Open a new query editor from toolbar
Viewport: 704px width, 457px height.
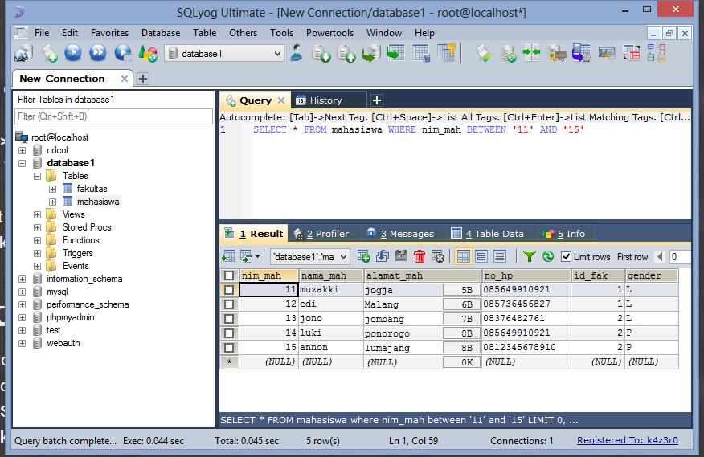coord(49,54)
